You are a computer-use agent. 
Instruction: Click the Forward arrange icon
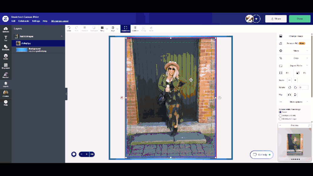pos(85,29)
